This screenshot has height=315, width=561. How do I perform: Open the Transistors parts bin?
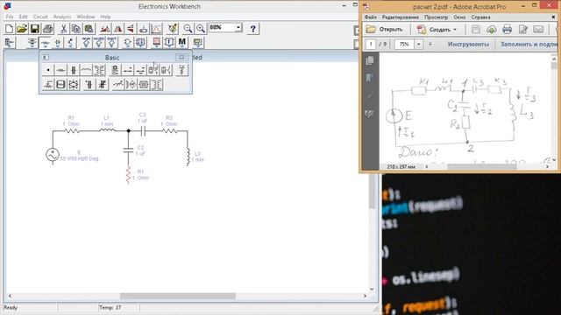[x=70, y=43]
